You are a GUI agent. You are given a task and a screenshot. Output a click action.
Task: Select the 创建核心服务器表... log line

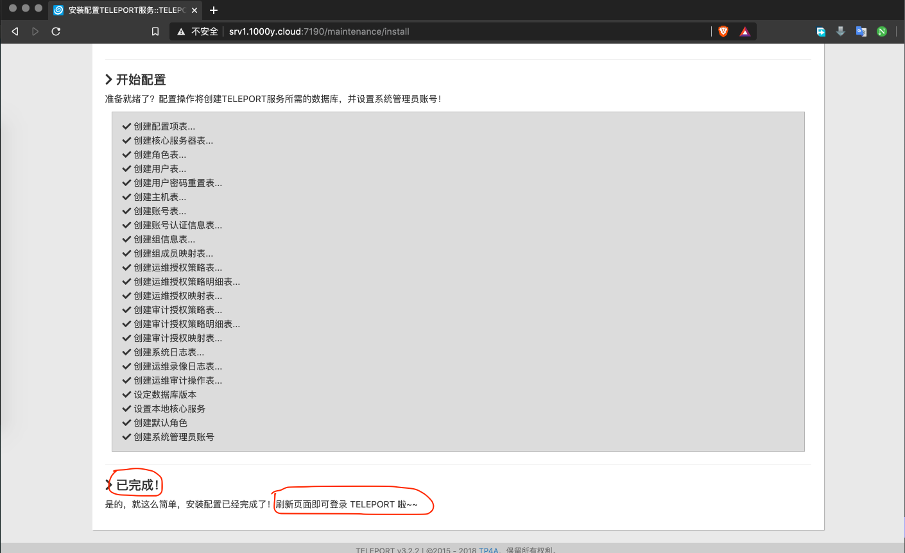(x=168, y=140)
